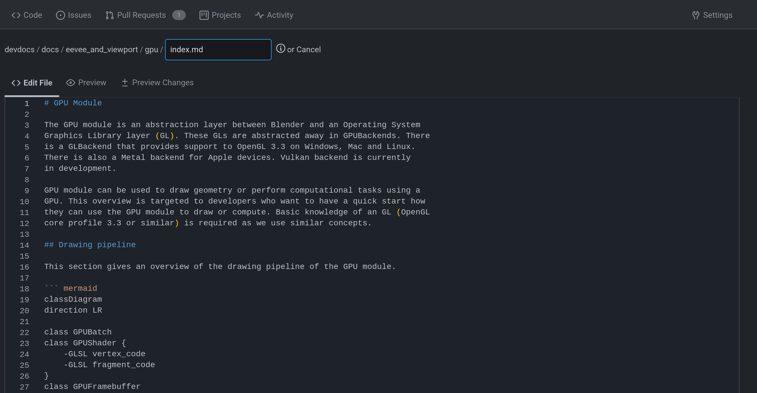The image size is (757, 393).
Task: Open the Pull Requests tab
Action: click(146, 15)
